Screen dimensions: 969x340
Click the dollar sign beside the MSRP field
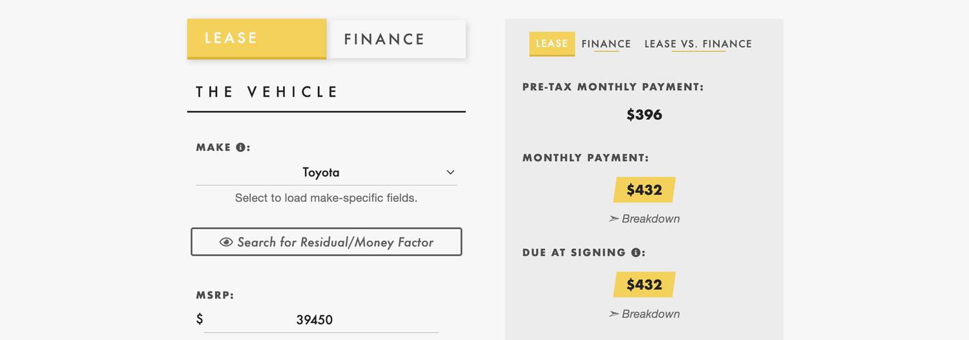click(x=200, y=319)
